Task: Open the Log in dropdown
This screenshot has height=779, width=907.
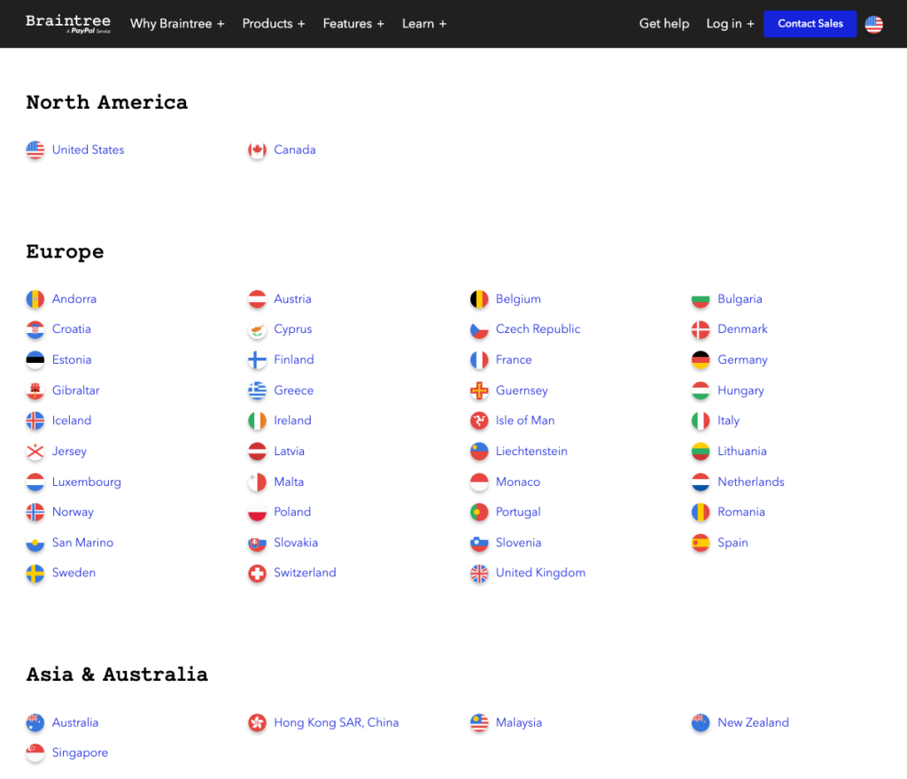Action: coord(730,24)
